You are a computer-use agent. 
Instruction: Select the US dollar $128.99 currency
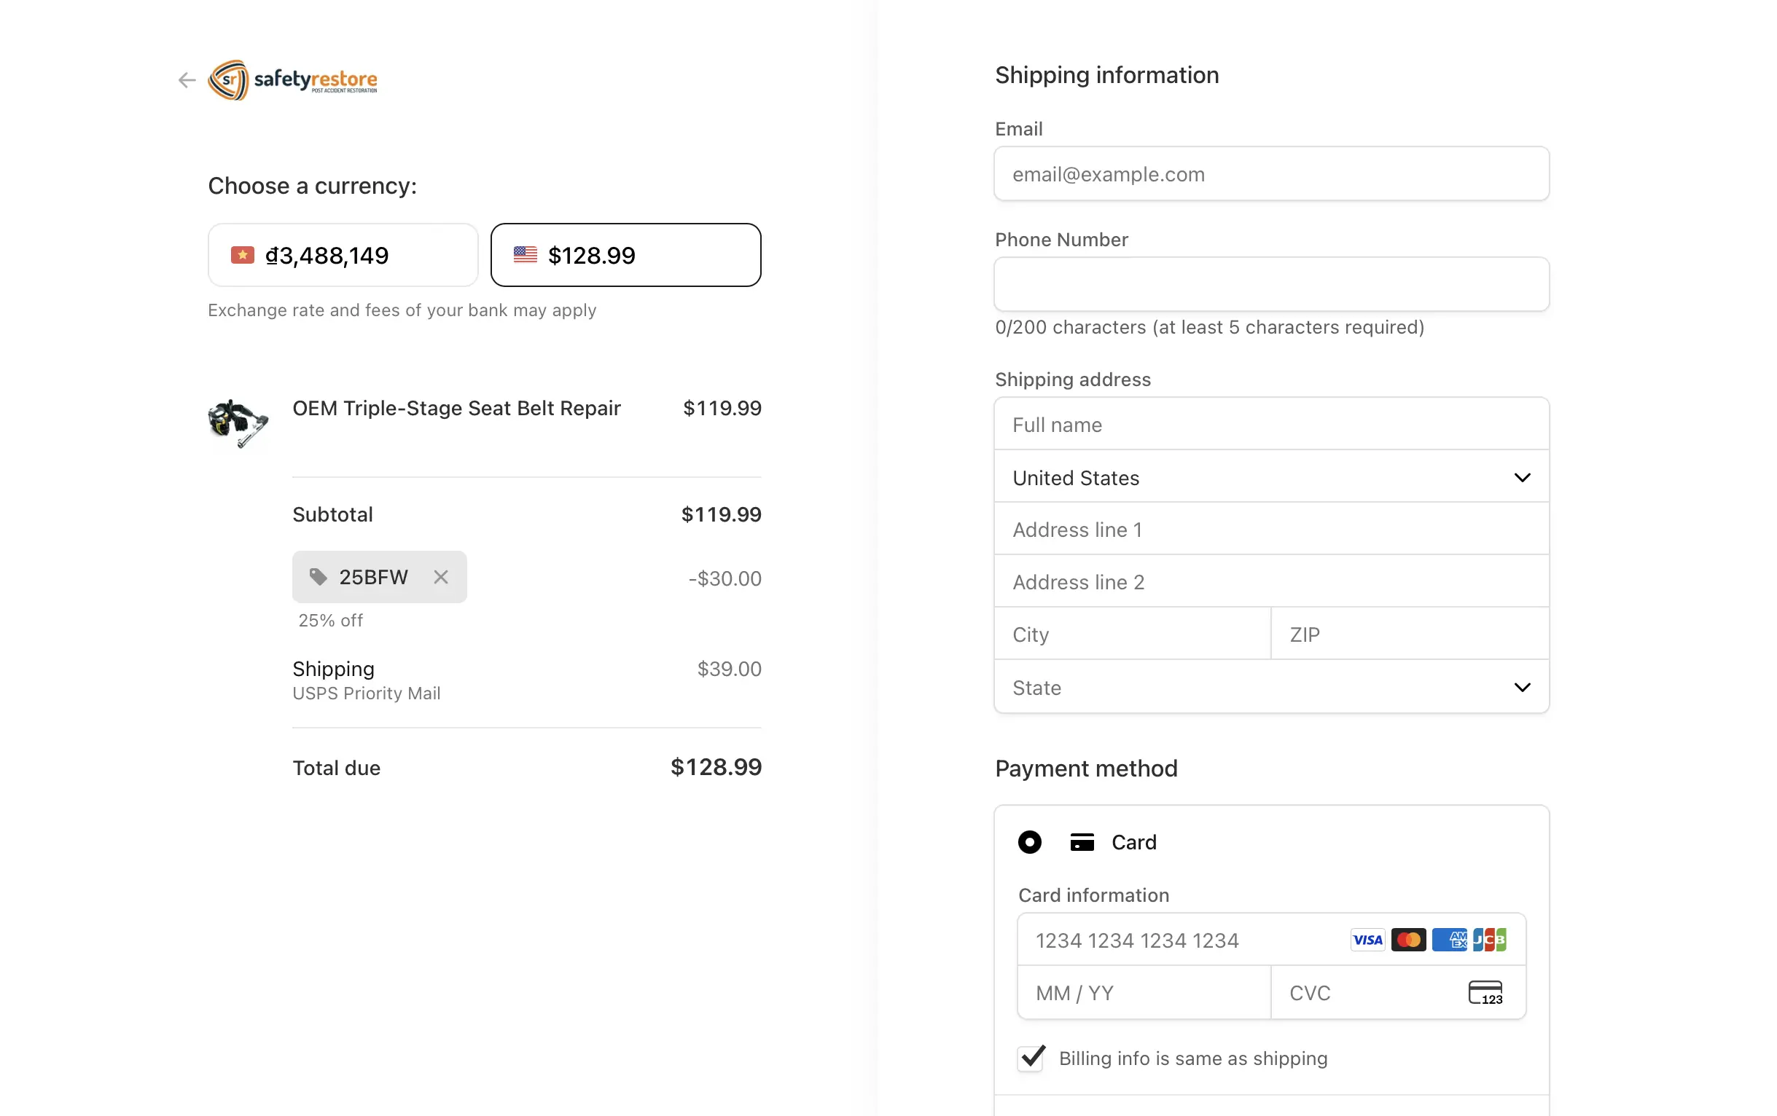coord(626,255)
